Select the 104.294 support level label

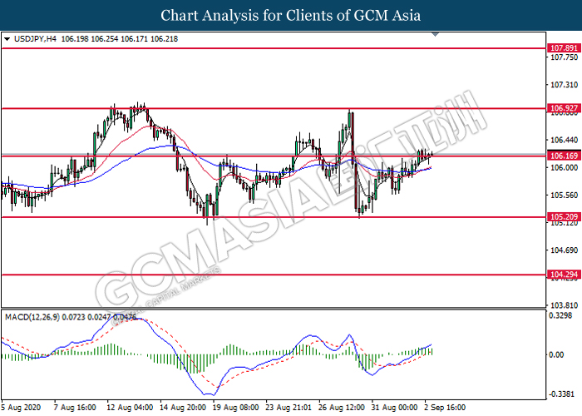tap(564, 275)
